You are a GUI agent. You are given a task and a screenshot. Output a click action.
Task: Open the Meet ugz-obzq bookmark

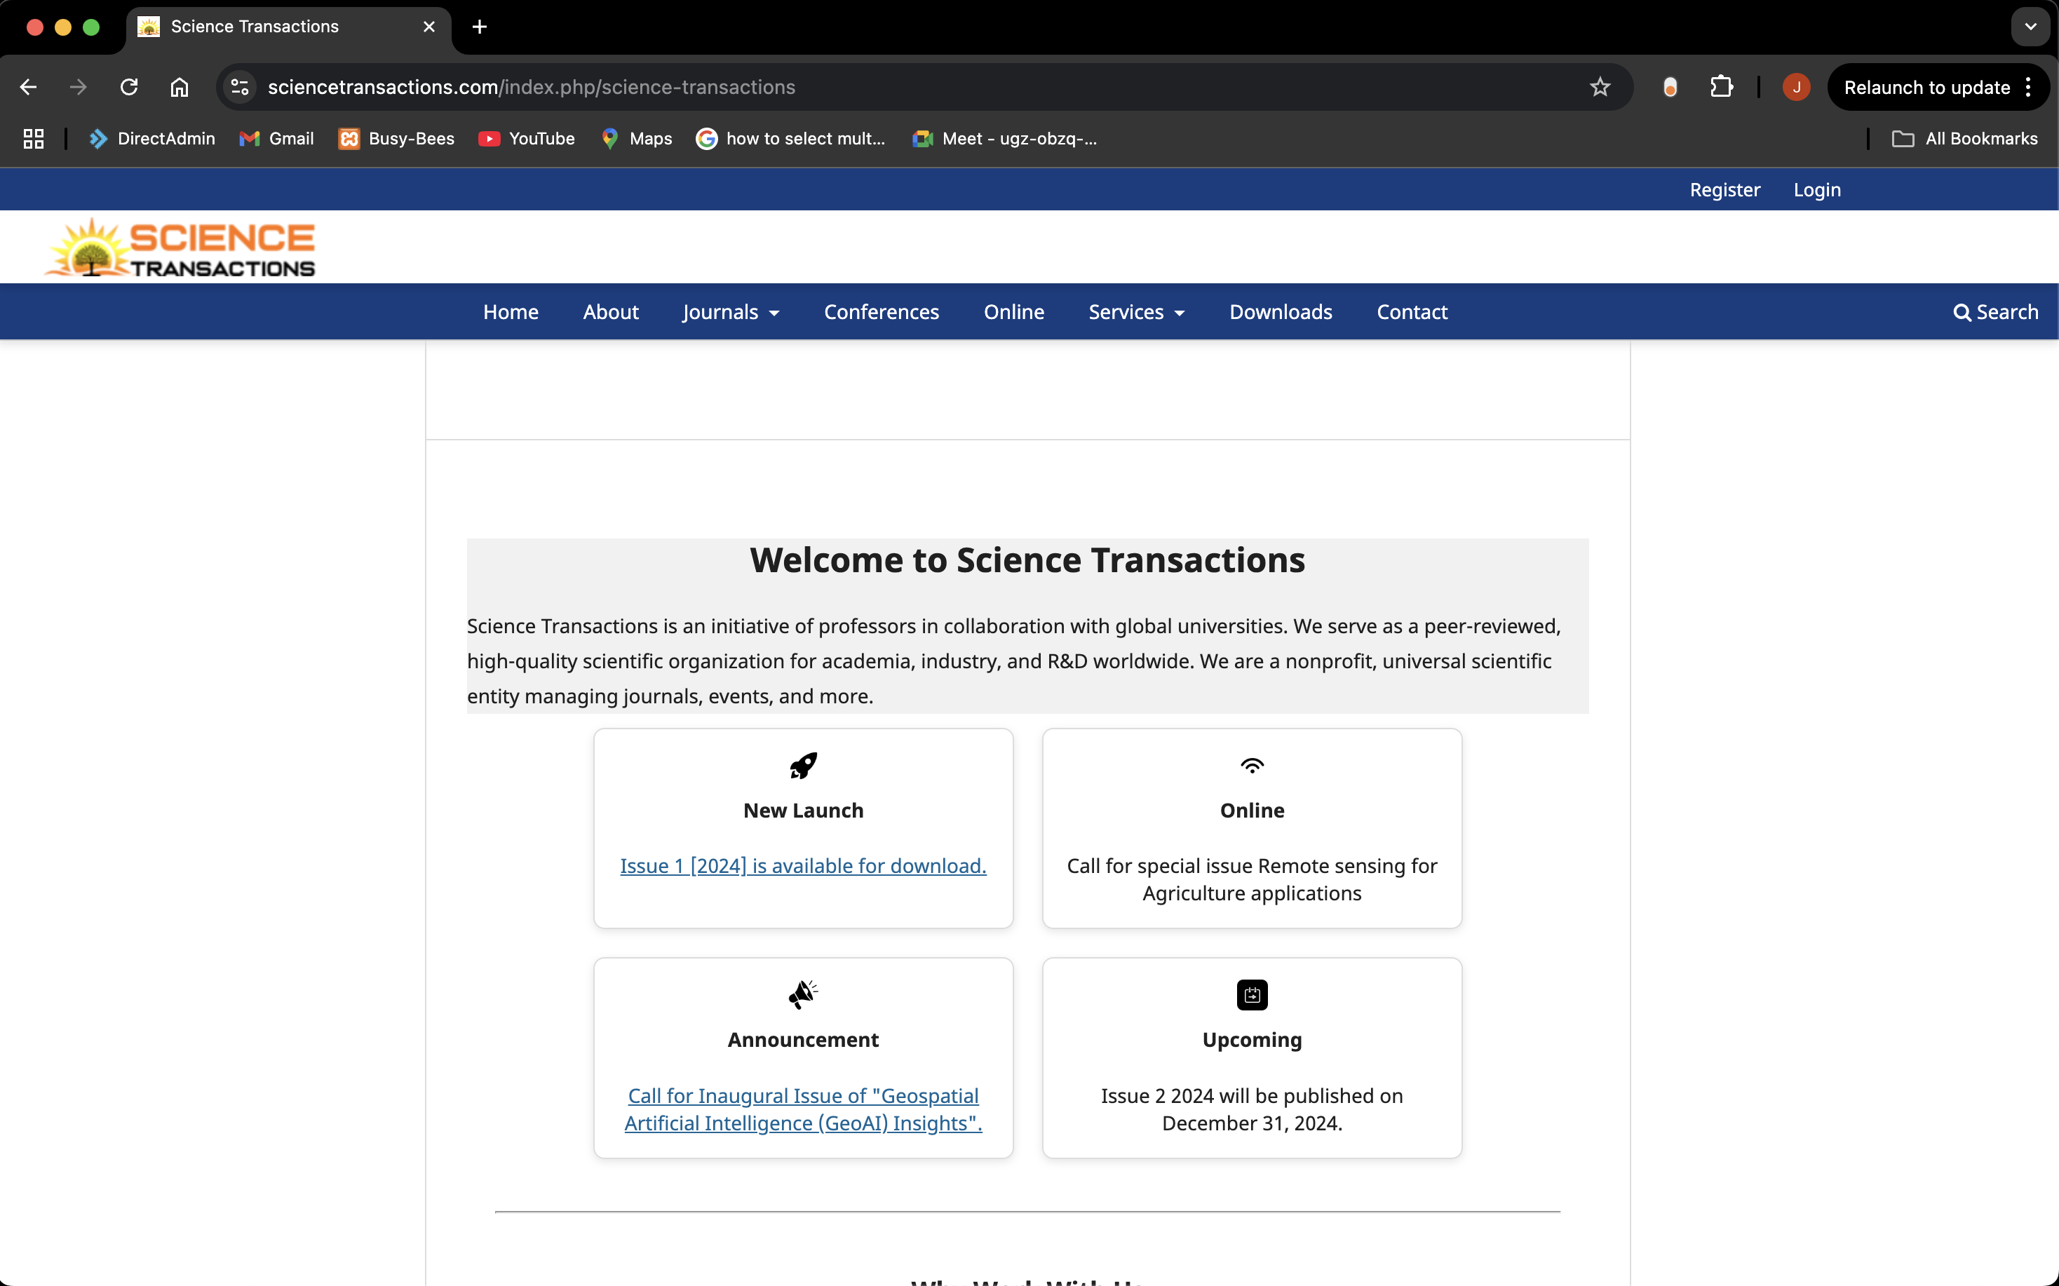(x=1004, y=139)
